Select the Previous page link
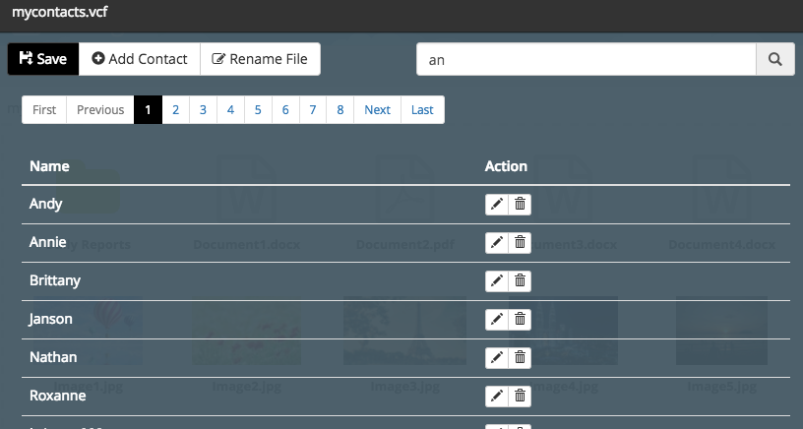The height and width of the screenshot is (429, 803). coord(100,110)
